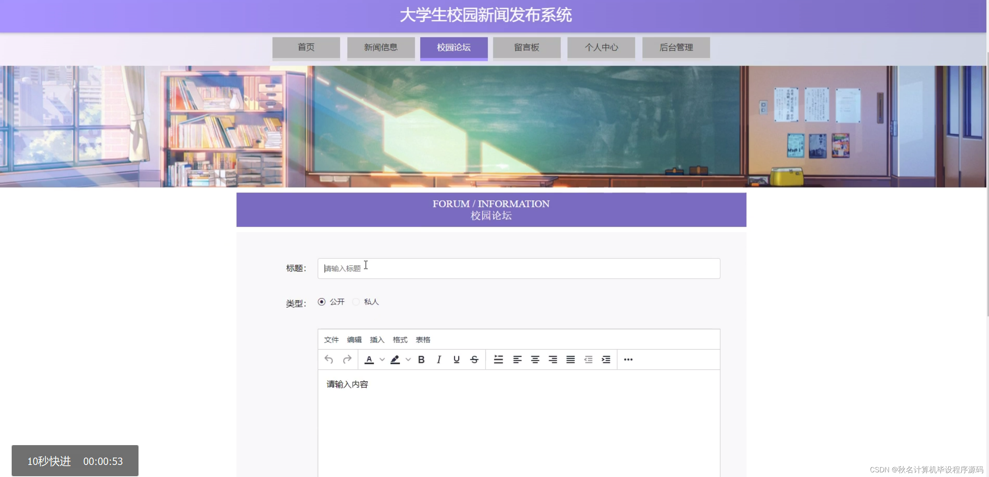Apply Underline formatting in the editor
This screenshot has width=989, height=477.
point(456,360)
